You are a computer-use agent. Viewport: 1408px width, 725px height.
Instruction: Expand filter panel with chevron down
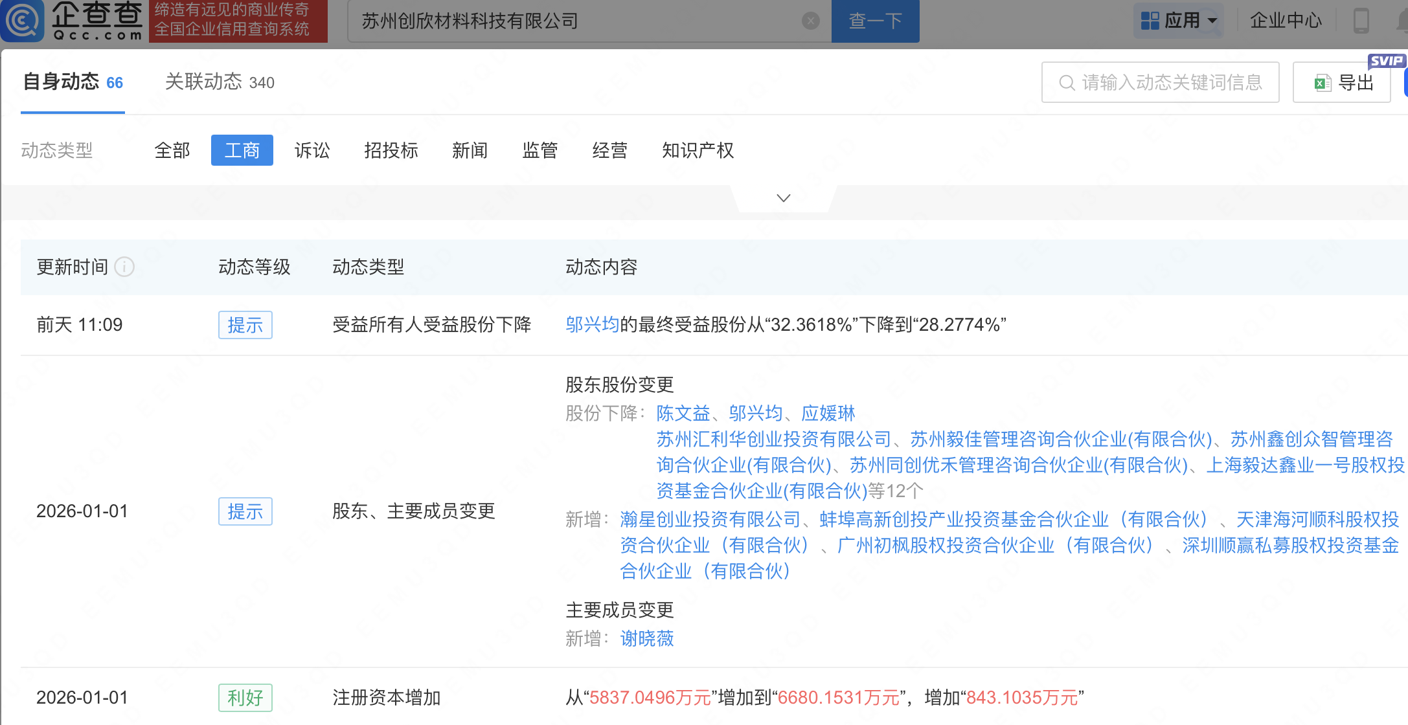pos(783,198)
